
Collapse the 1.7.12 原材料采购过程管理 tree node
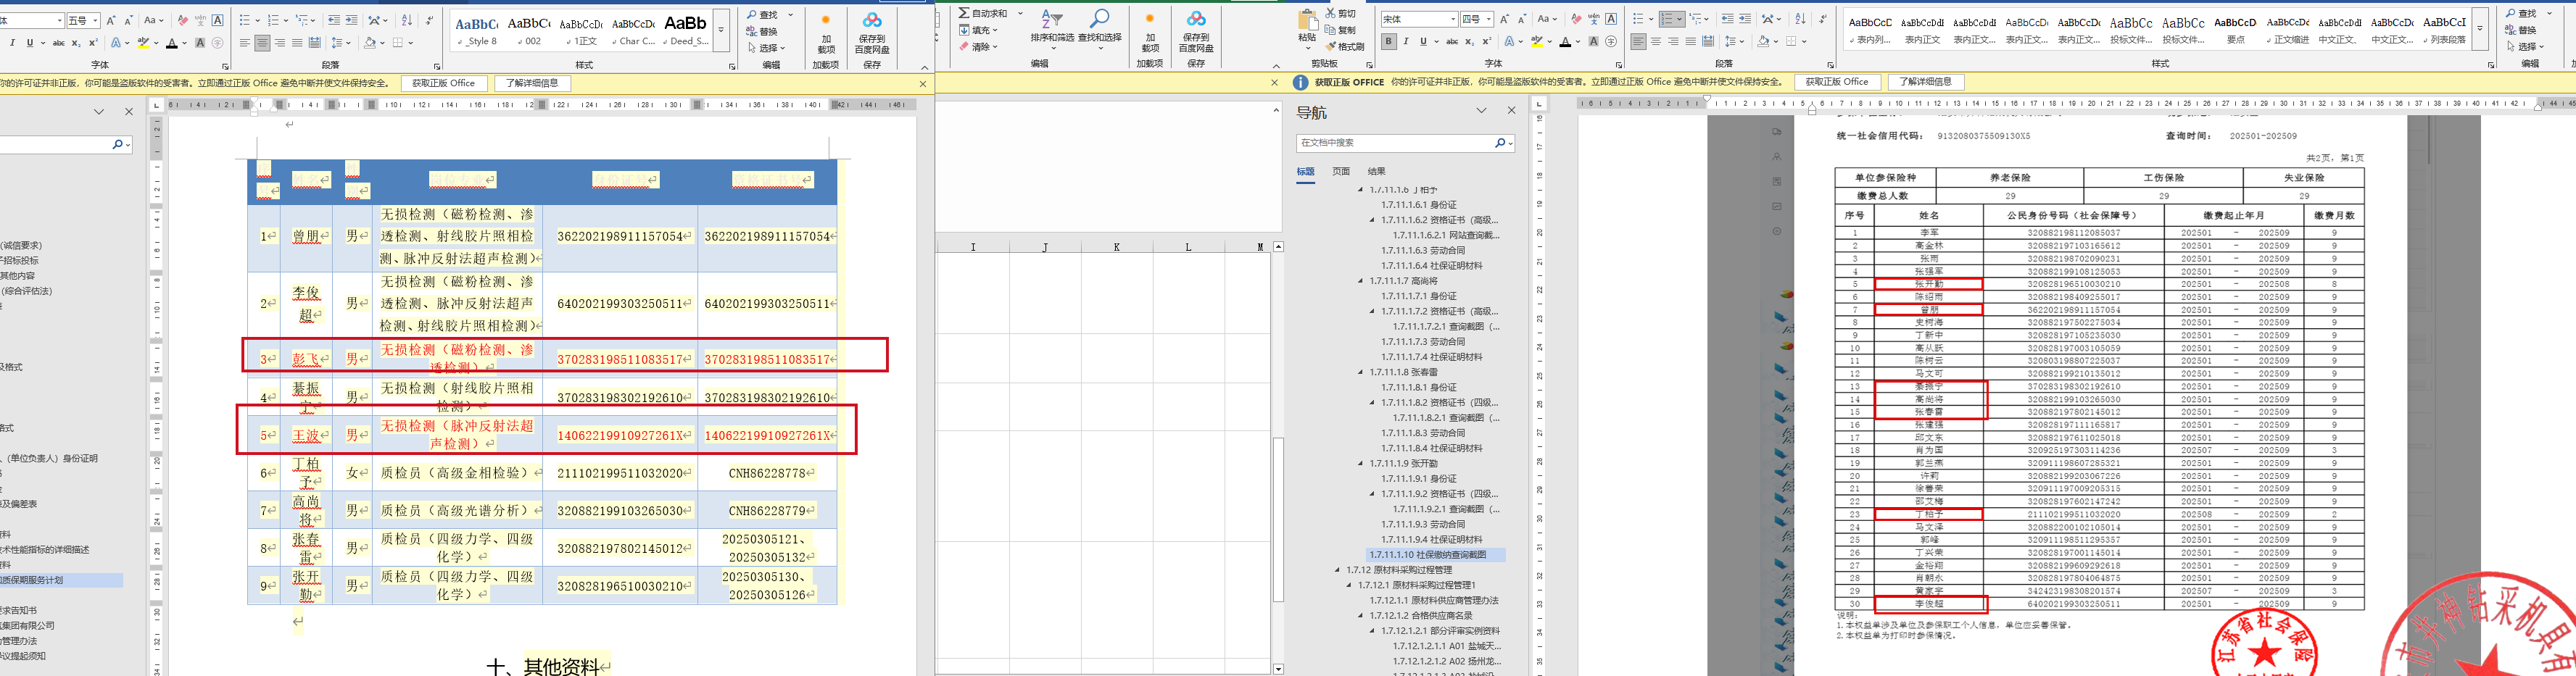(x=1337, y=570)
